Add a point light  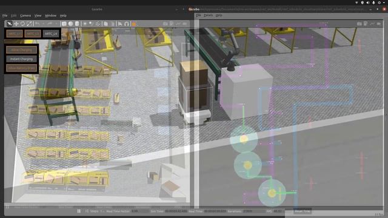(x=85, y=24)
